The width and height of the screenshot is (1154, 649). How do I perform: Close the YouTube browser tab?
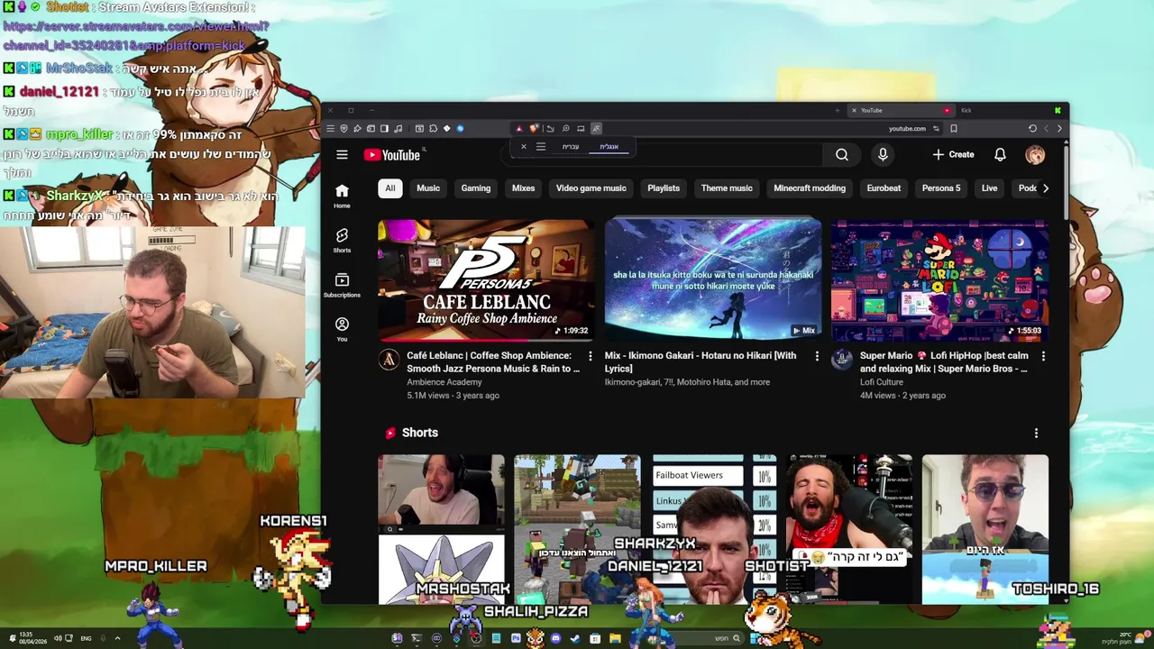pyautogui.click(x=854, y=110)
